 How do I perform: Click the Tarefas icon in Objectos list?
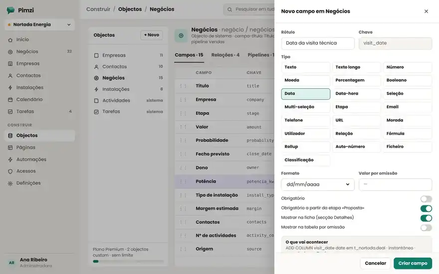(96, 112)
